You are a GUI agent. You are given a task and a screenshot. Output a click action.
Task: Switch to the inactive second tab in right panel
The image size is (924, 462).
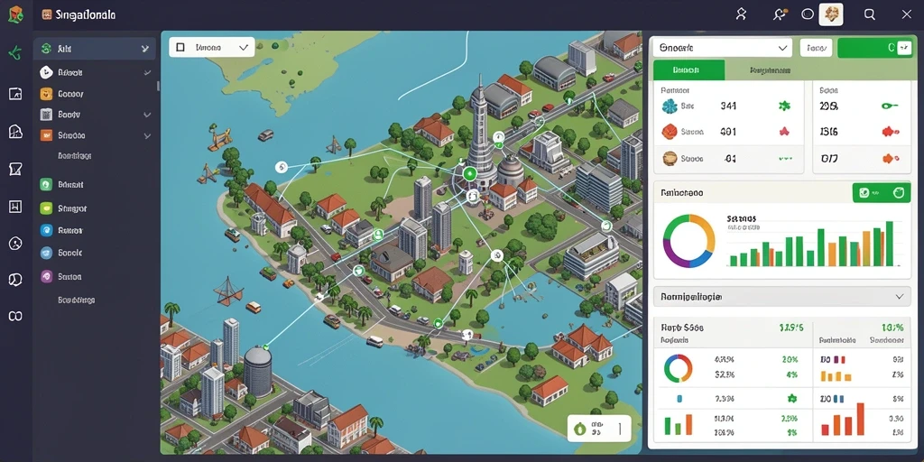[771, 70]
